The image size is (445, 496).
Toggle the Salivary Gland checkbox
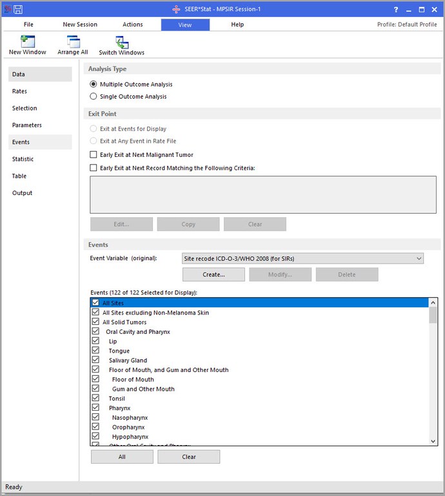tap(96, 360)
